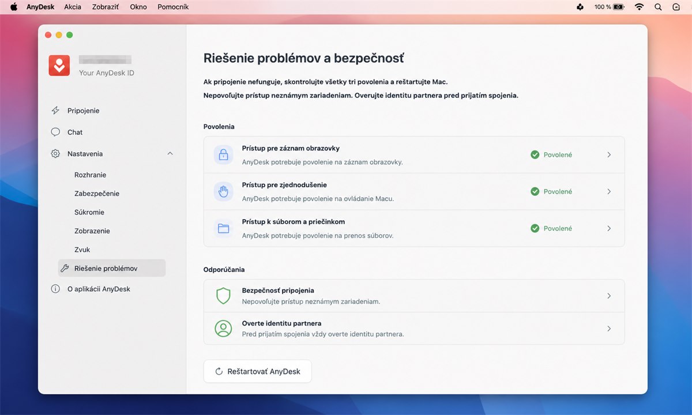Viewport: 692px width, 415px height.
Task: Click green checkmark in Prístup k súborom row
Action: (535, 228)
